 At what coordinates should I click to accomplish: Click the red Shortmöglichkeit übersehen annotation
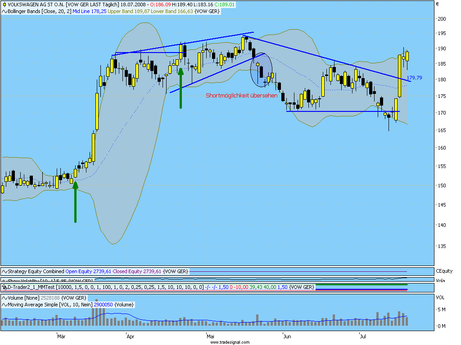[x=241, y=96]
